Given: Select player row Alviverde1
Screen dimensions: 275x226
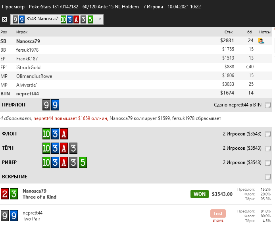Looking at the screenshot, I should point(136,85).
